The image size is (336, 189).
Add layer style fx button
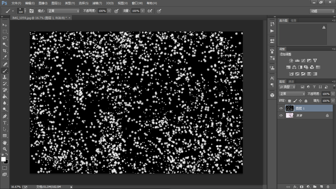295,187
